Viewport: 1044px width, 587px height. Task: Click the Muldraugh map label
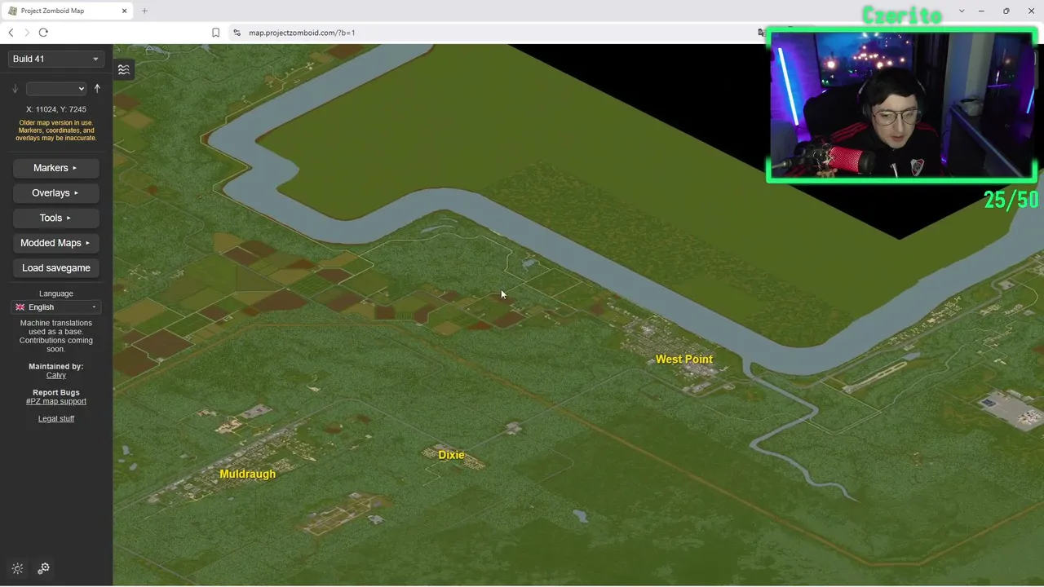click(248, 474)
